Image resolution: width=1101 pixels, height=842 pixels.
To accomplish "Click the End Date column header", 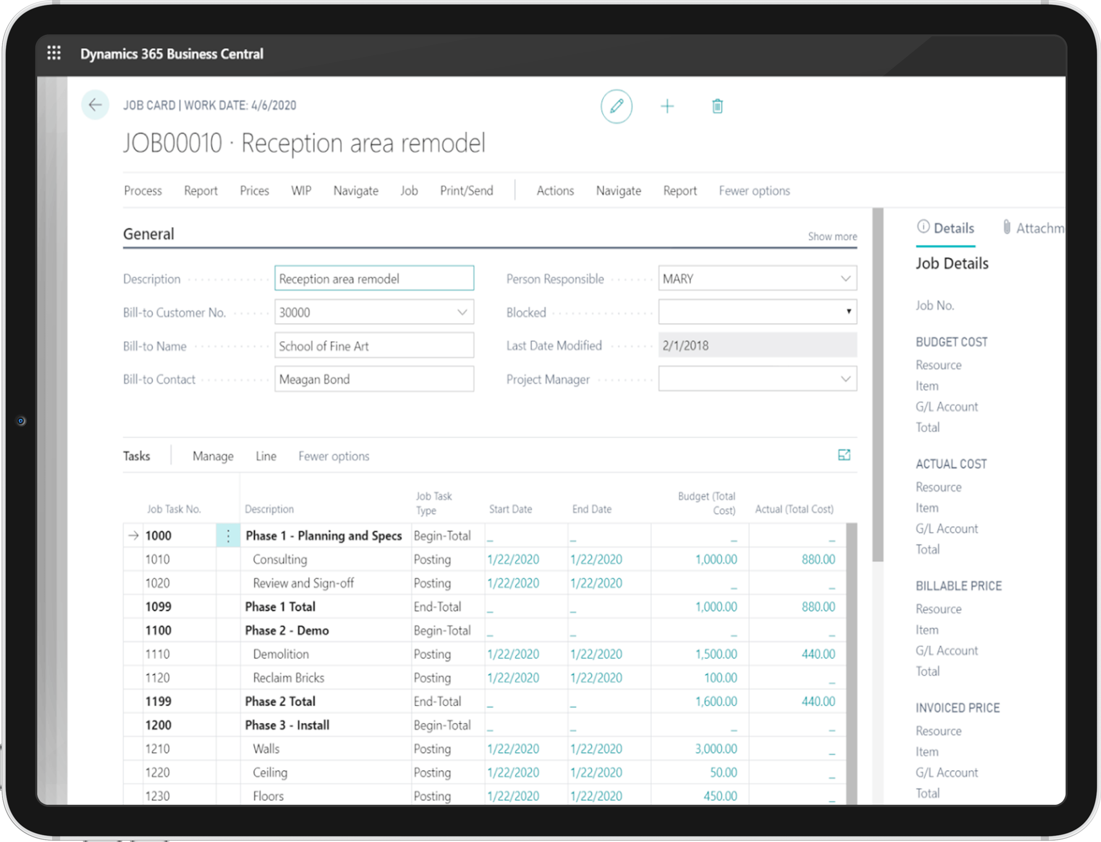I will (591, 509).
